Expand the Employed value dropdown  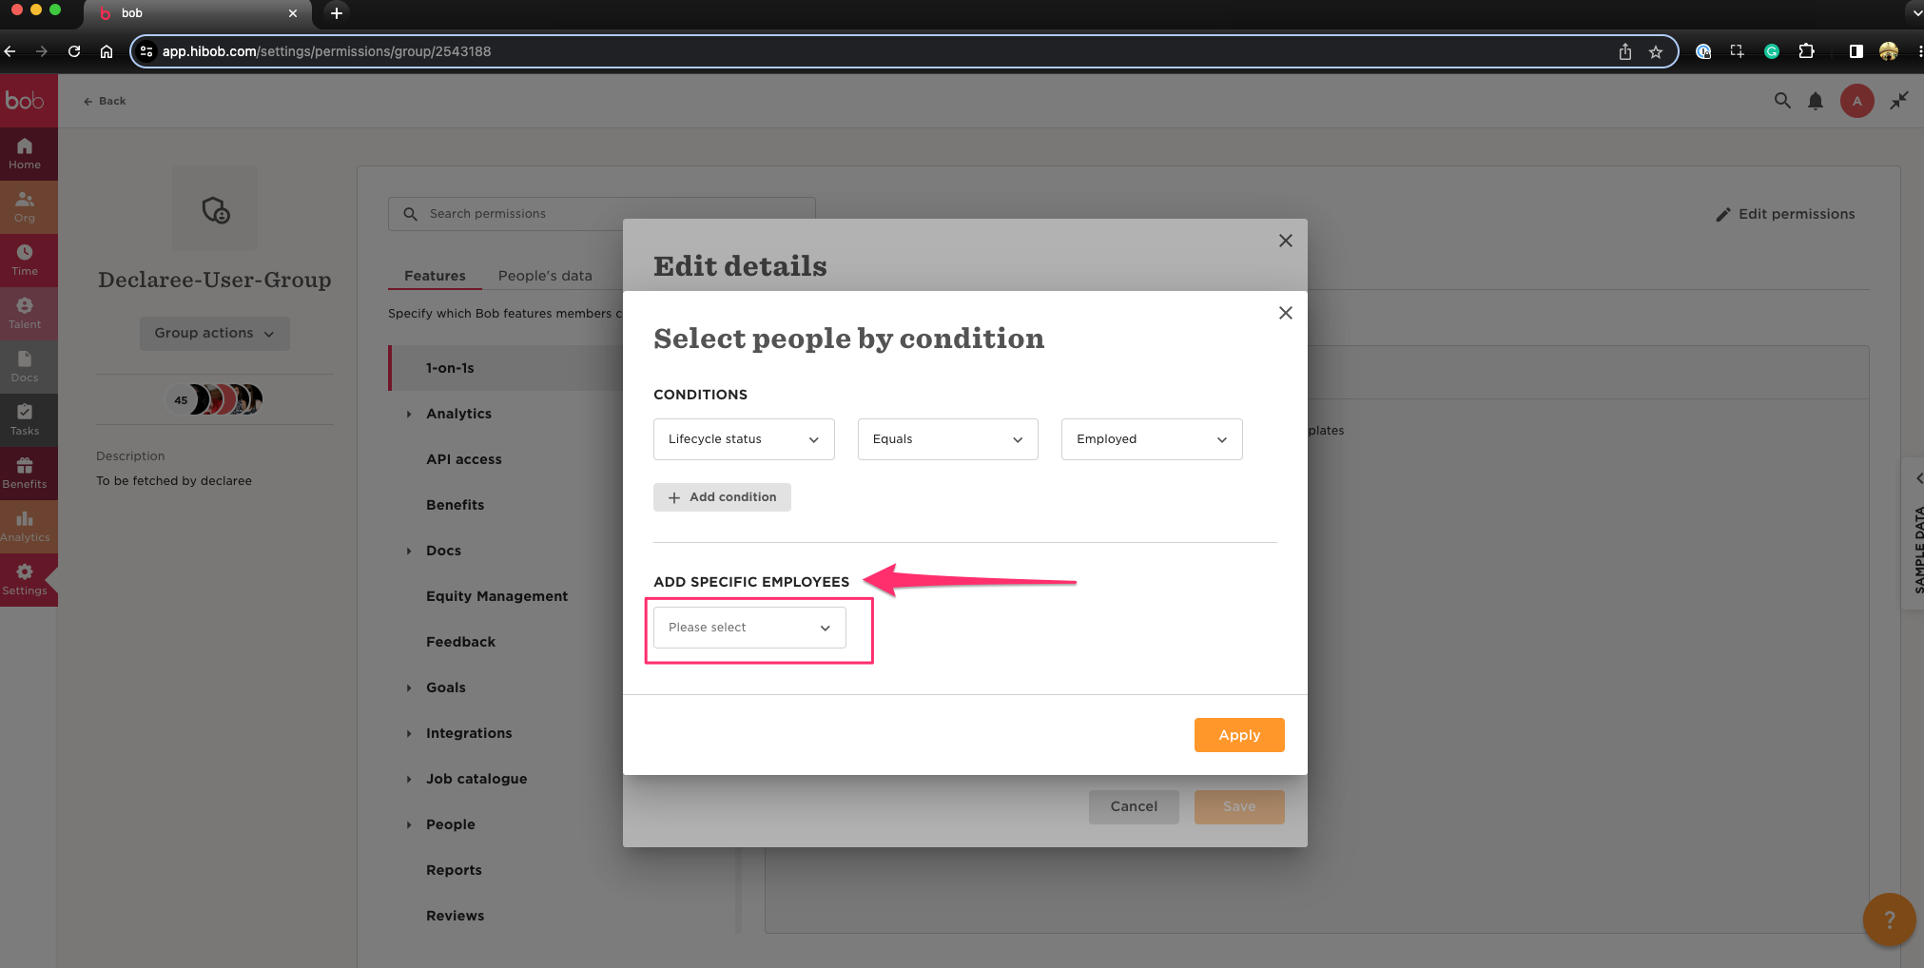(1151, 439)
